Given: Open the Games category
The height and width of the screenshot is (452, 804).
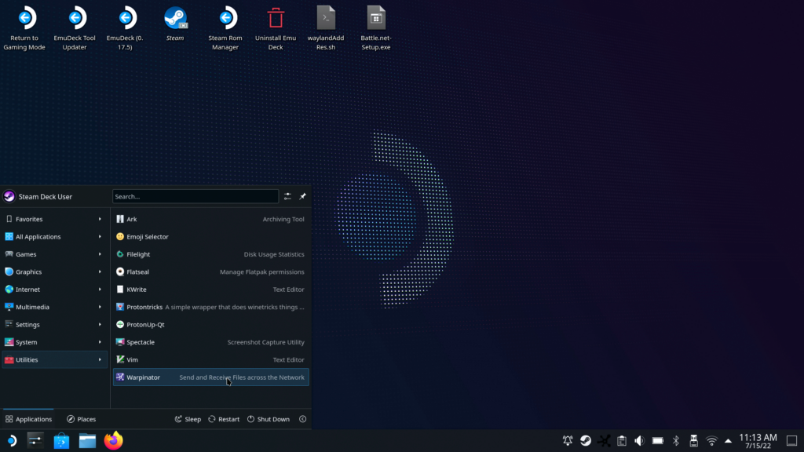Looking at the screenshot, I should (x=54, y=254).
